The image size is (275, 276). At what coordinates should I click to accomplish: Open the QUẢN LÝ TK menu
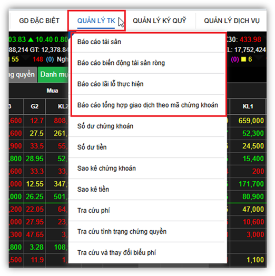(96, 21)
